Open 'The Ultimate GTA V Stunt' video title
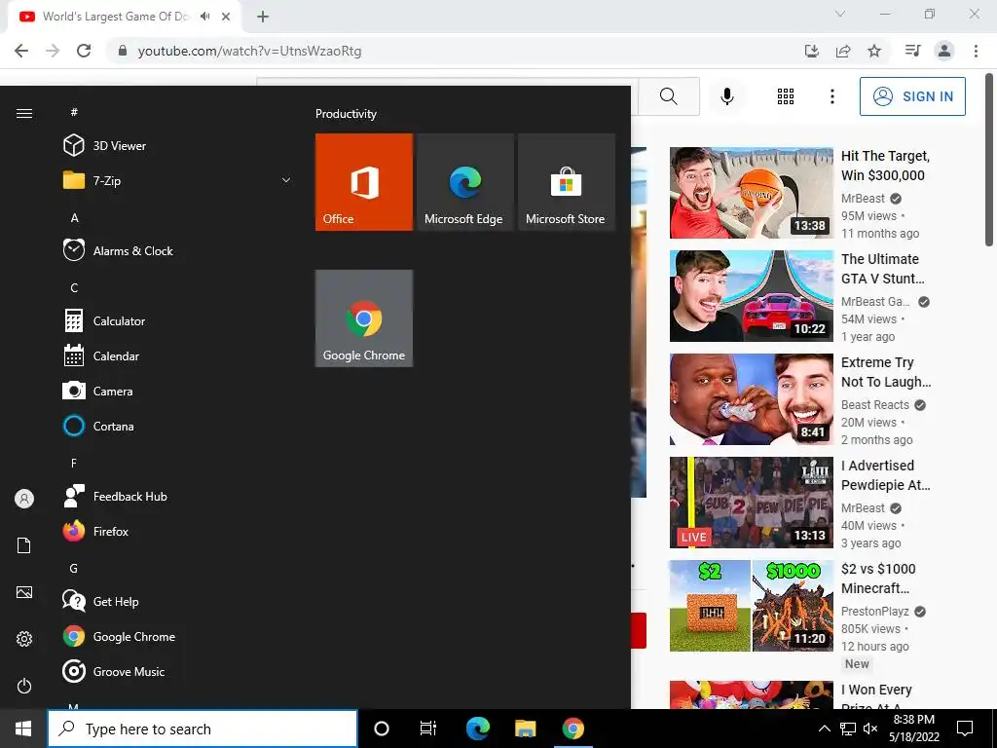The height and width of the screenshot is (748, 997). [x=882, y=269]
